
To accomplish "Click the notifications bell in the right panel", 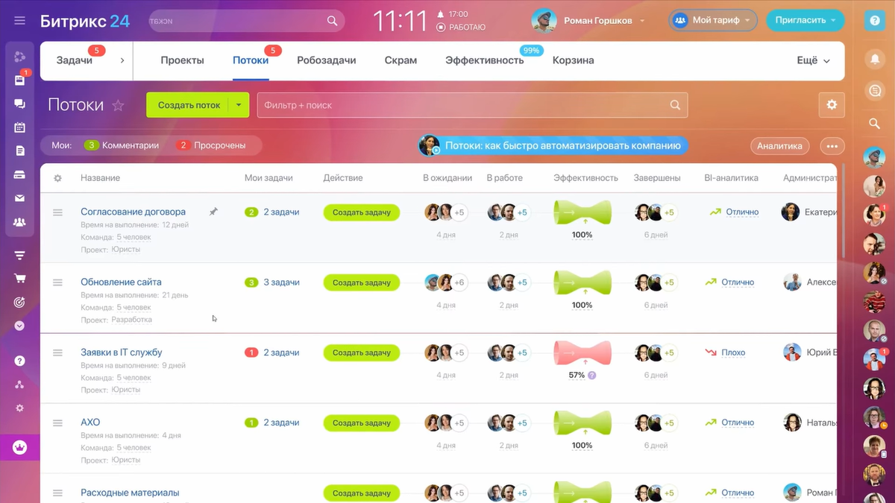I will (x=874, y=60).
